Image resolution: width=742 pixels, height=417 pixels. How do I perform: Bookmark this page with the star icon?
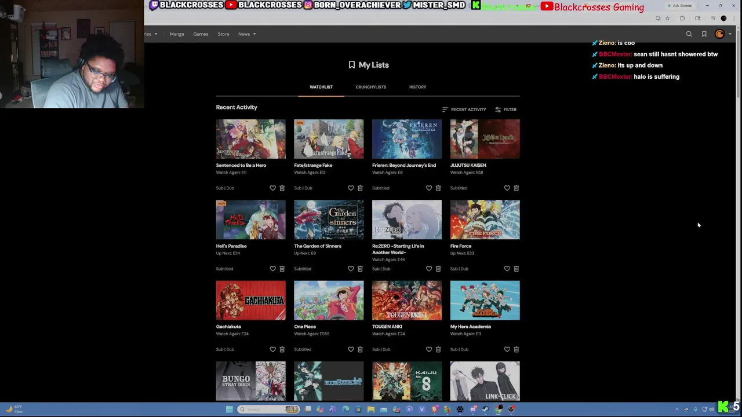(x=667, y=19)
